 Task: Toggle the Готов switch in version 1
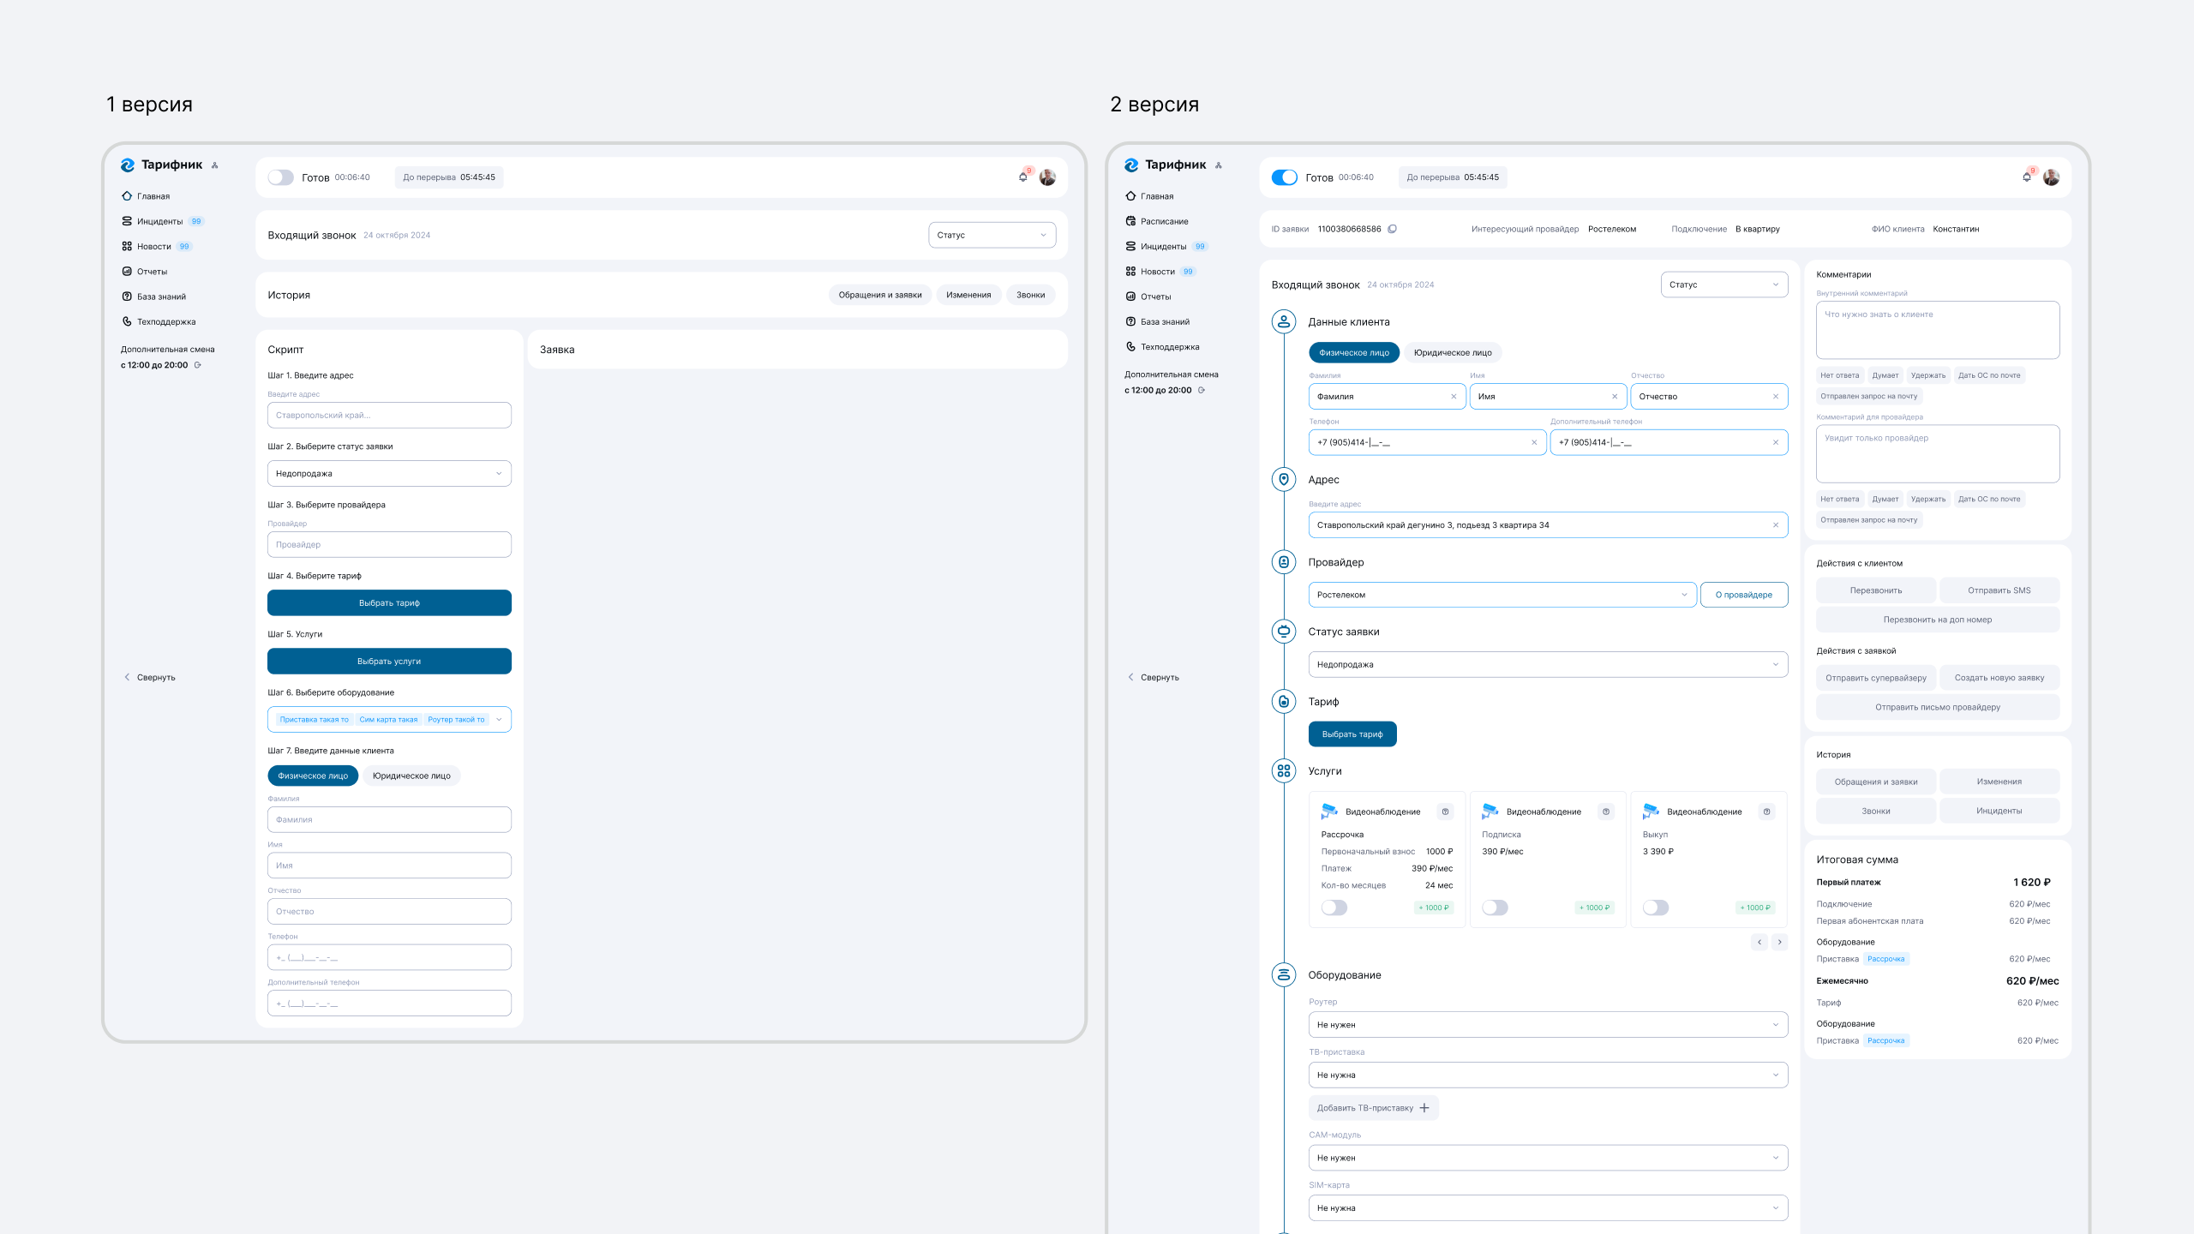point(280,177)
